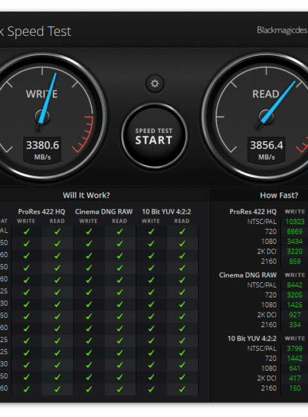Click WRITE column under Will It Work 10 Bit YUV
The height and width of the screenshot is (417, 308).
click(151, 221)
